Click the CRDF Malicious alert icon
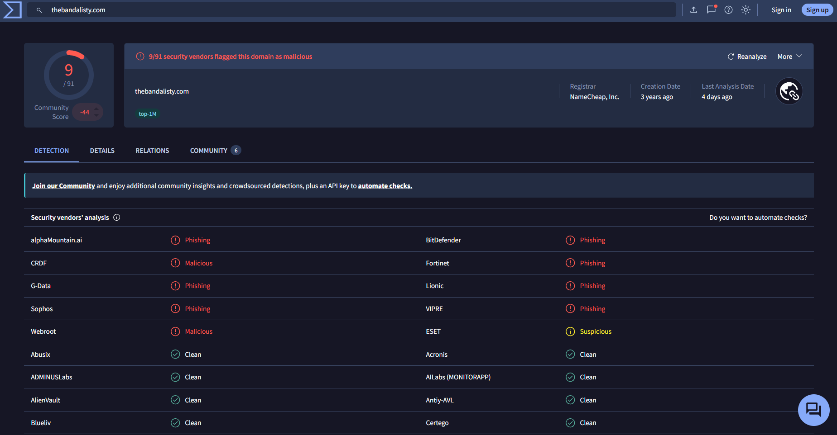837x435 pixels. [x=175, y=263]
